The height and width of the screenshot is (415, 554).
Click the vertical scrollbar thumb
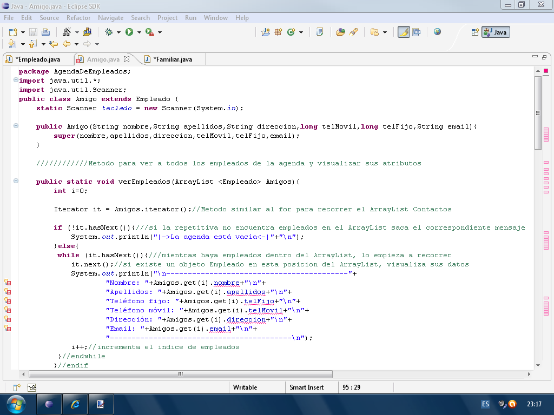[538, 112]
